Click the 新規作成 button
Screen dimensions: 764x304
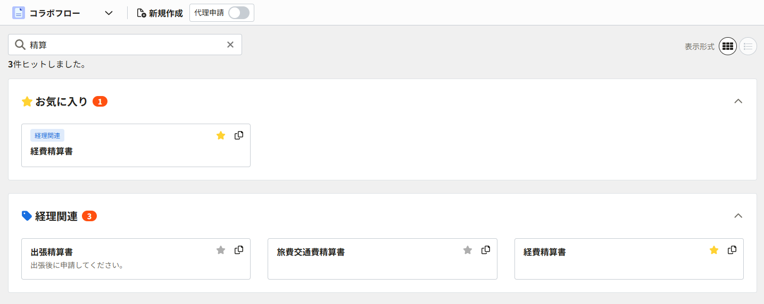[x=160, y=13]
